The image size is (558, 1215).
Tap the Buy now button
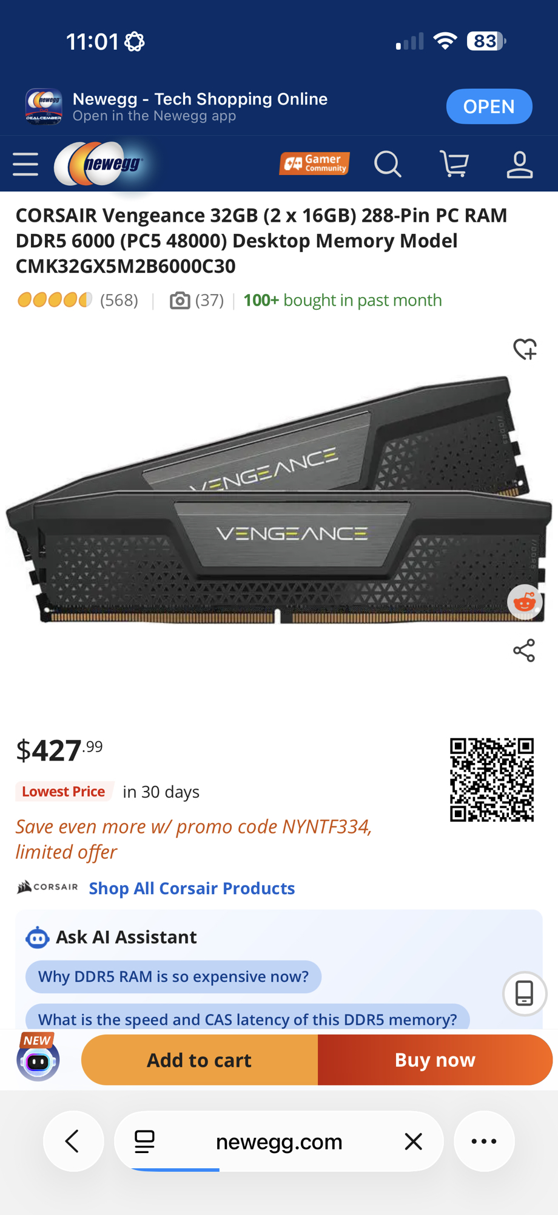[435, 1060]
